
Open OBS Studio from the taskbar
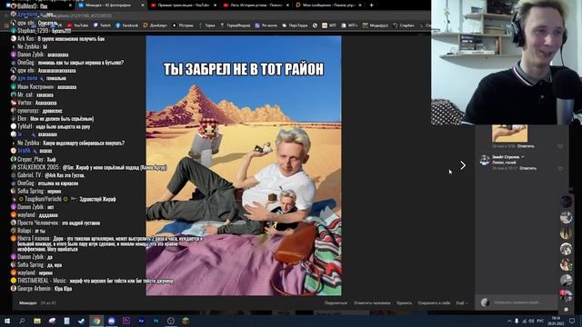point(171,321)
